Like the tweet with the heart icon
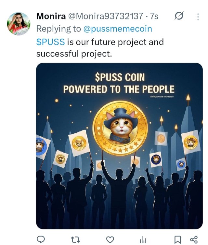Image resolution: width=208 pixels, height=245 pixels. click(110, 239)
